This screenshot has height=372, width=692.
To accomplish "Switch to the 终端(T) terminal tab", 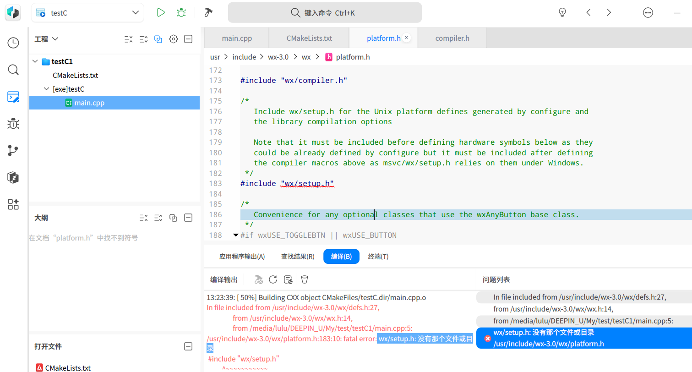I will [378, 257].
